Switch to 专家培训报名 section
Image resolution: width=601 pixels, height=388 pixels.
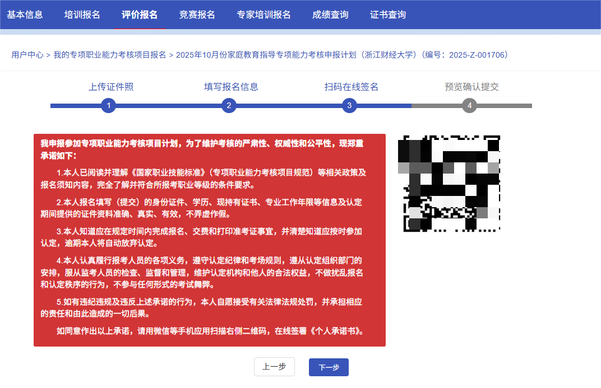click(263, 15)
